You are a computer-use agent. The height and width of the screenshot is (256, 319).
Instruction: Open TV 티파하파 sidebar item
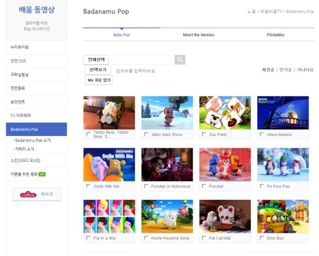click(36, 115)
